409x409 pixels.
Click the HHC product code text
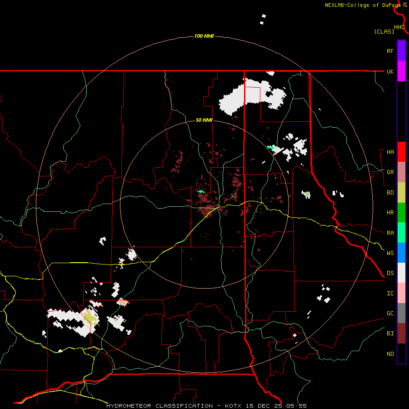coord(399,27)
